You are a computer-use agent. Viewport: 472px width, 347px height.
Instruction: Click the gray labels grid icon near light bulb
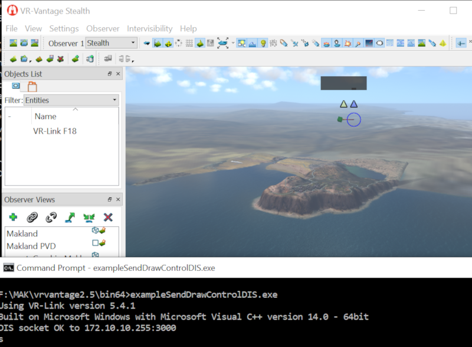tap(273, 43)
